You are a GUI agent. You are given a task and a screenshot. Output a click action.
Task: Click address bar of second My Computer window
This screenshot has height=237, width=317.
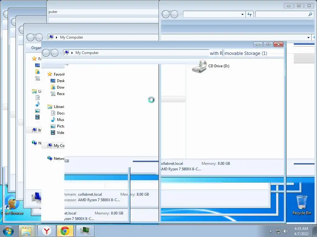coord(103,37)
